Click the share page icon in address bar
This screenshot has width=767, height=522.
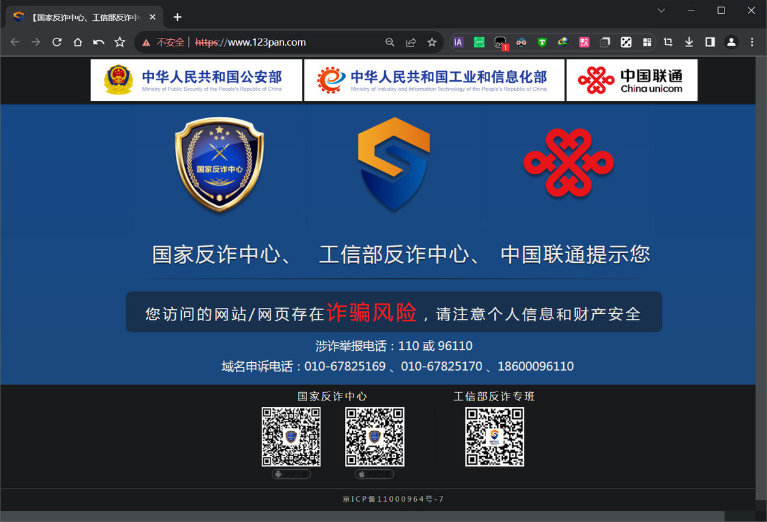point(411,42)
